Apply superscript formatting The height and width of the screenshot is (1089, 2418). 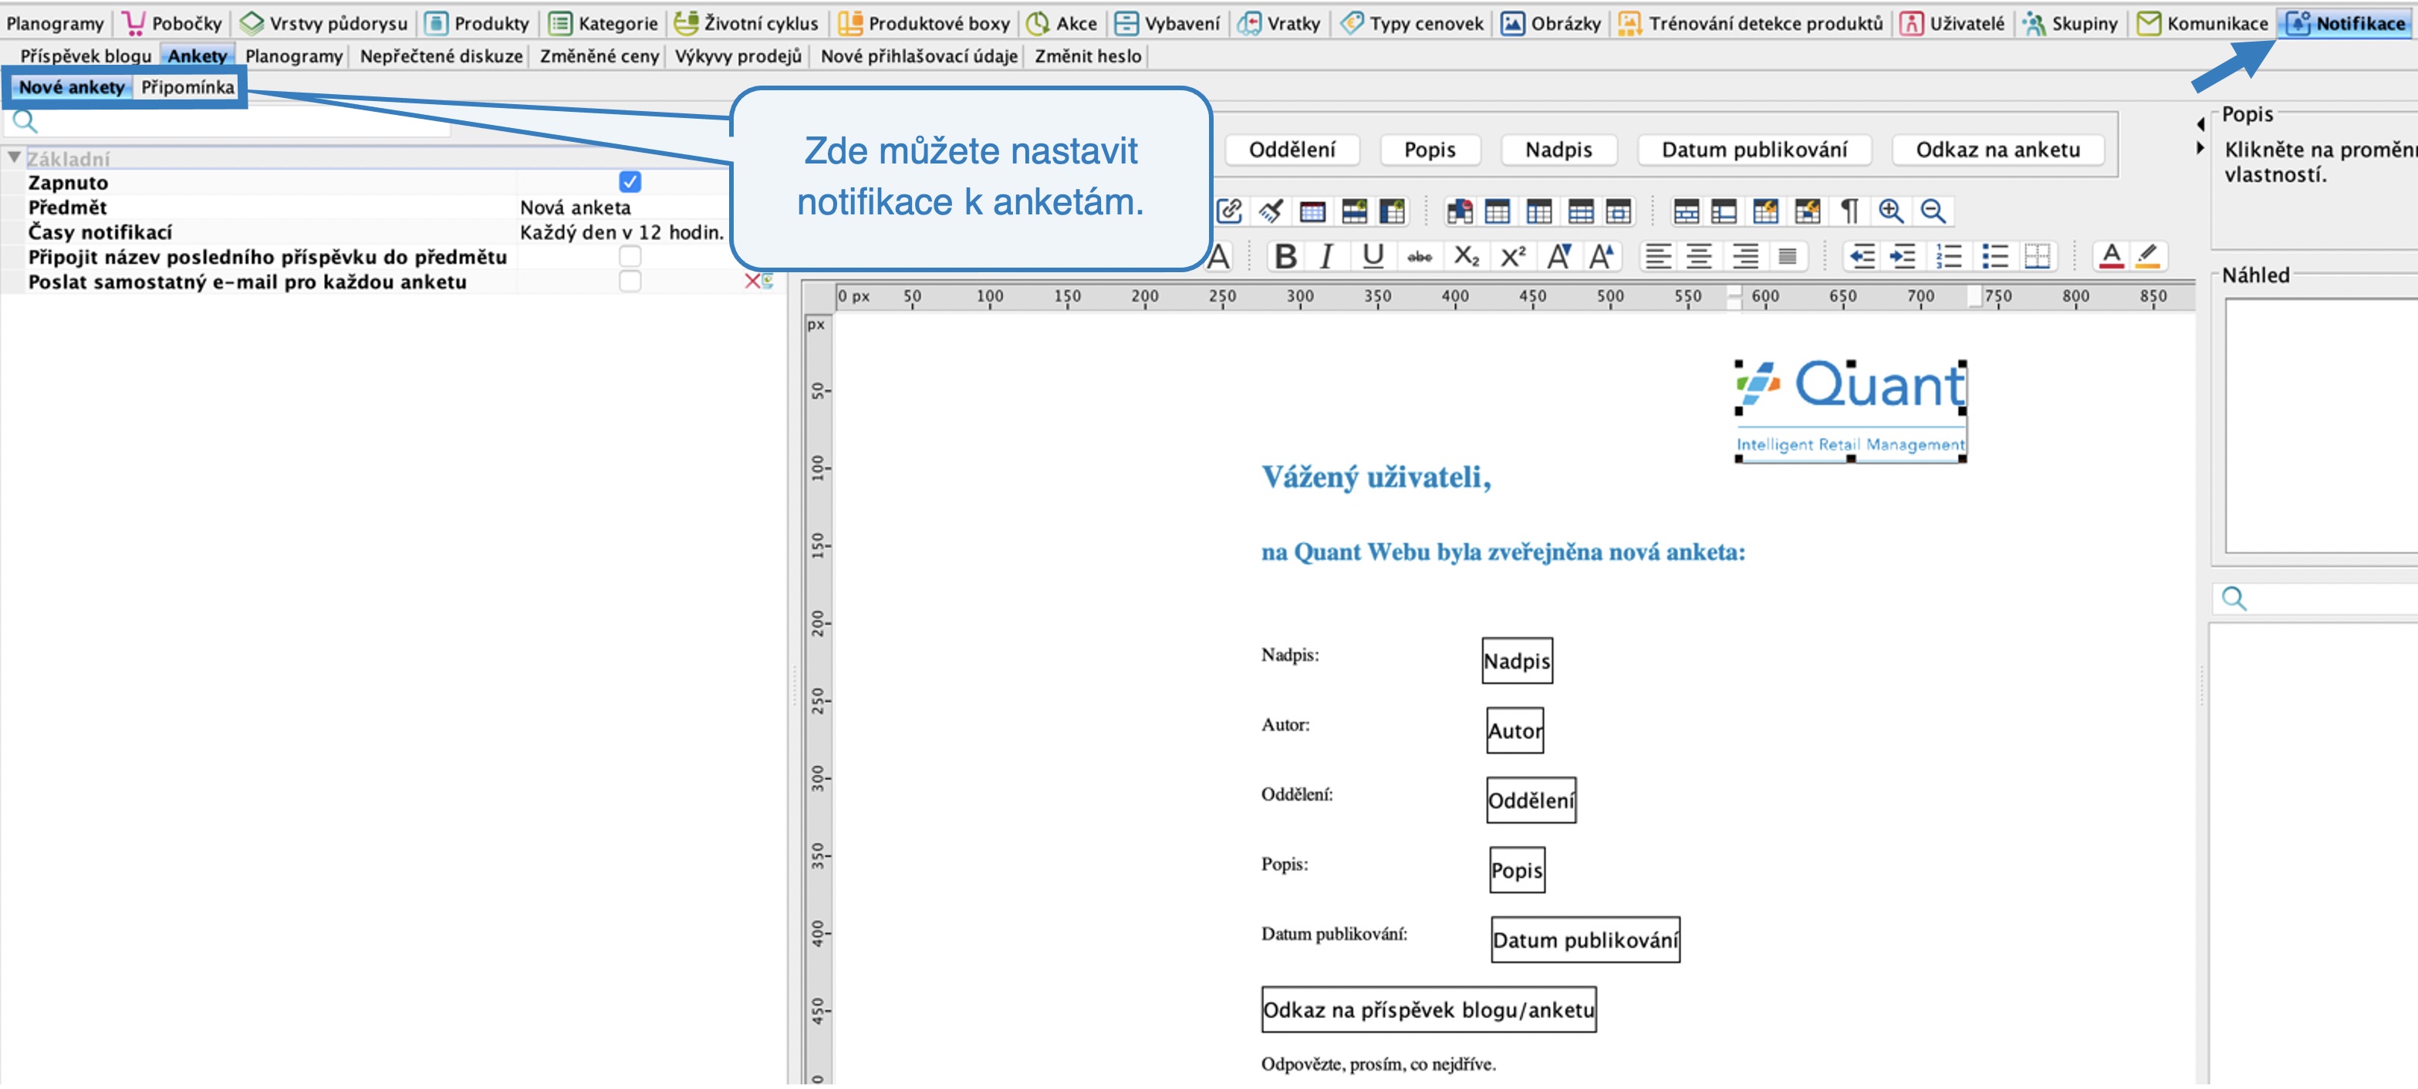click(x=1512, y=256)
